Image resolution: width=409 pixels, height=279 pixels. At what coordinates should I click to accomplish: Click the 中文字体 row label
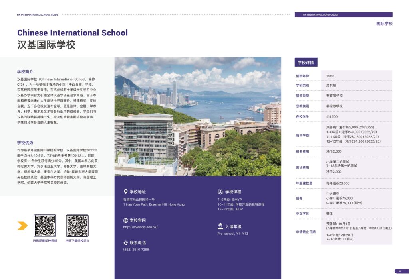tap(302, 214)
